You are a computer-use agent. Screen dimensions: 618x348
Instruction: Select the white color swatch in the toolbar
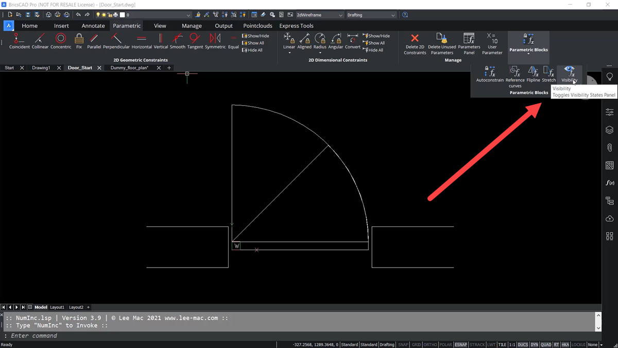(122, 14)
